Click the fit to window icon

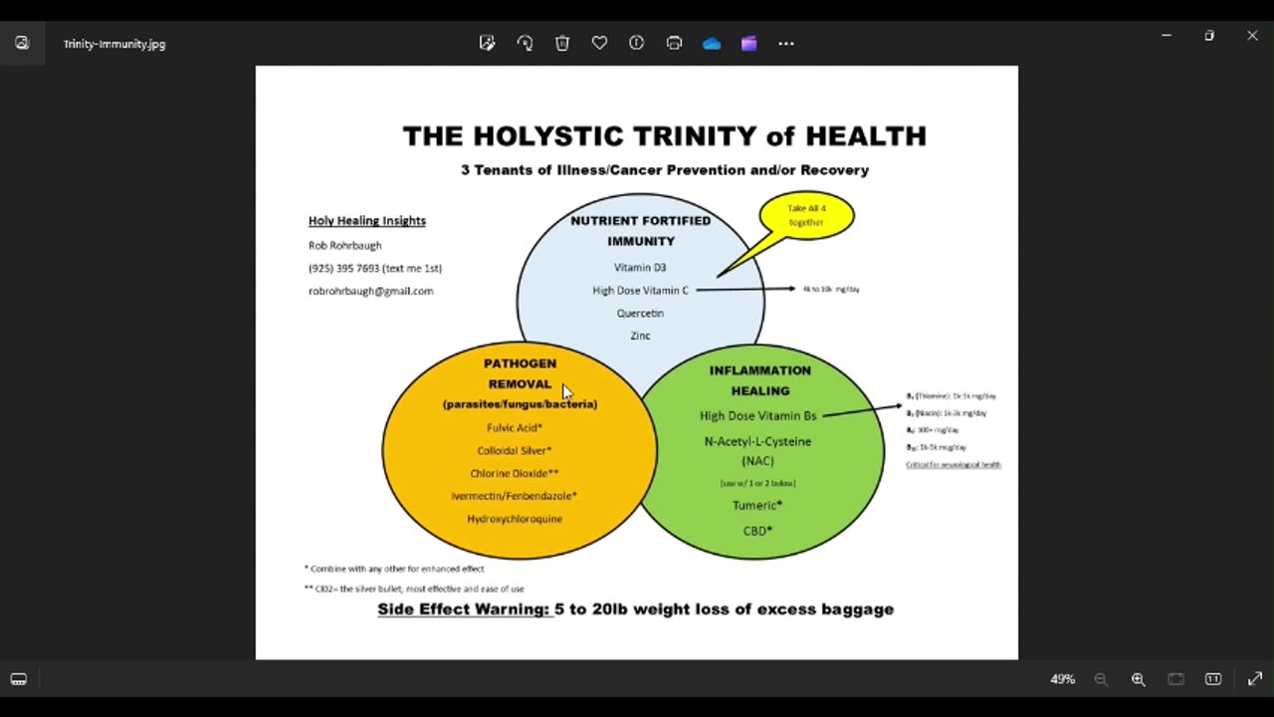[x=1175, y=679]
